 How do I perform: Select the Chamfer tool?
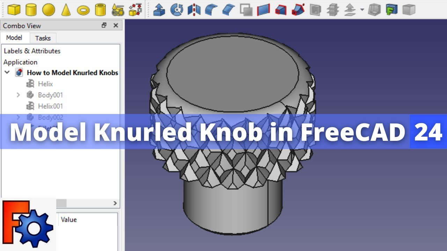229,10
